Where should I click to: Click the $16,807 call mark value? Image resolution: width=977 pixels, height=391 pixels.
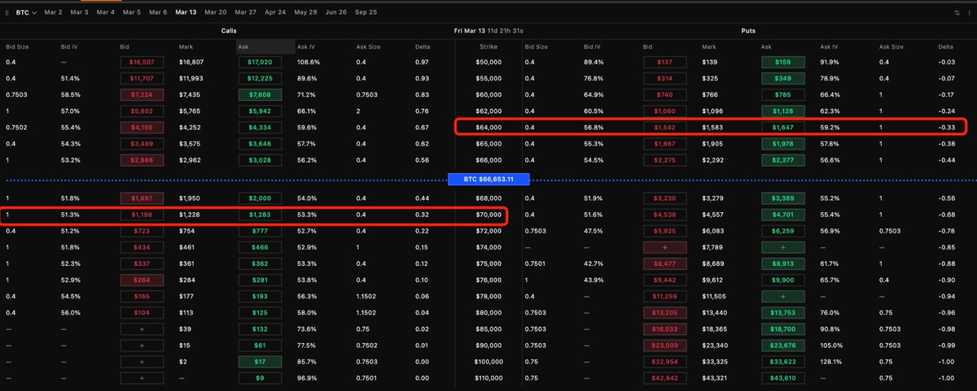point(192,62)
